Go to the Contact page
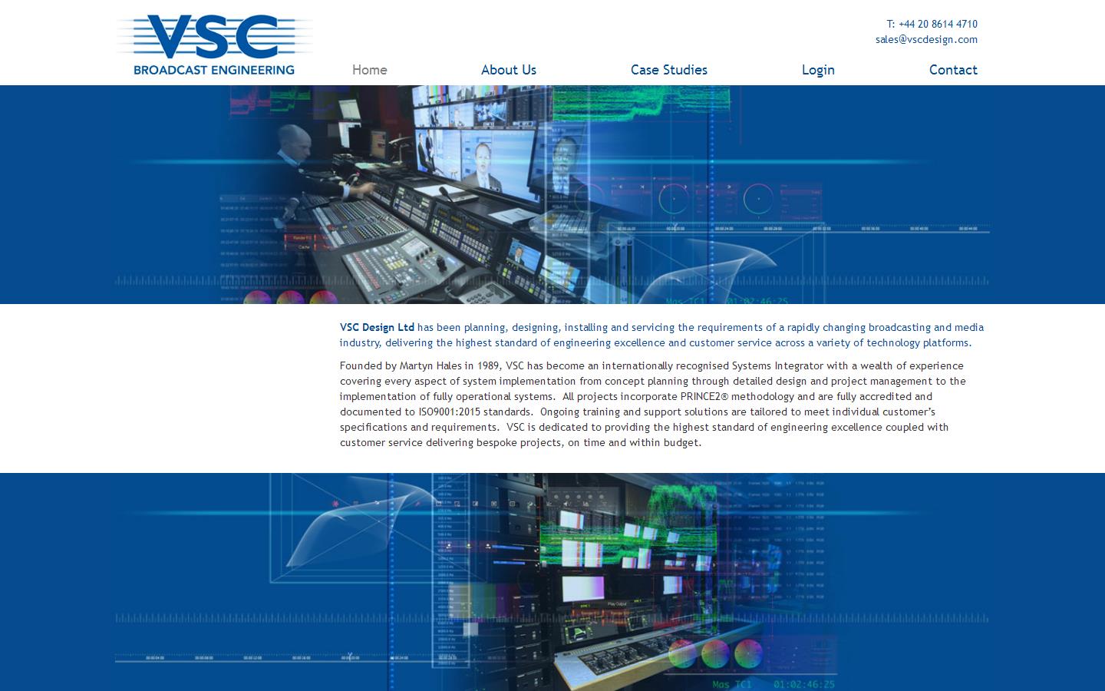The width and height of the screenshot is (1105, 691). click(953, 70)
